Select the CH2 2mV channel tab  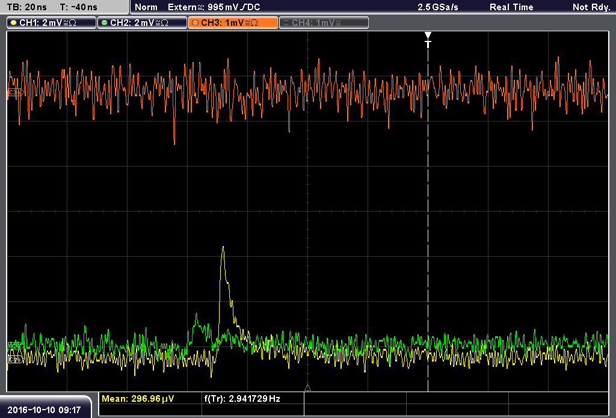point(142,23)
